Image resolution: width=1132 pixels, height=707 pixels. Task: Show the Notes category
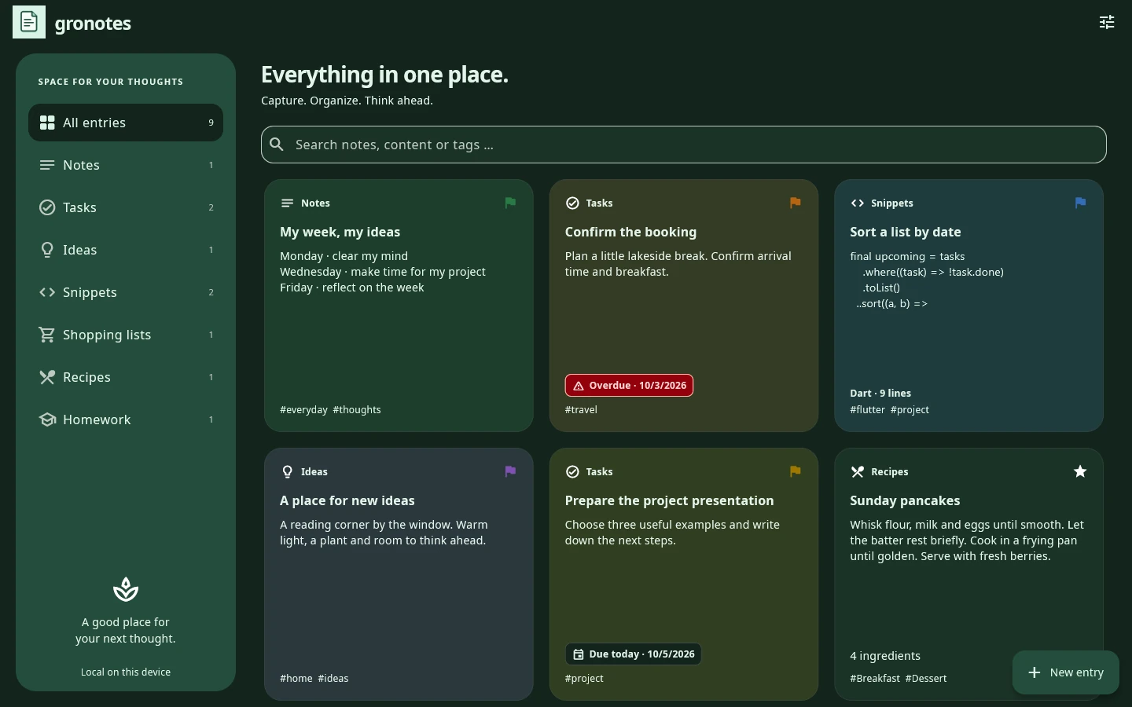pos(126,165)
